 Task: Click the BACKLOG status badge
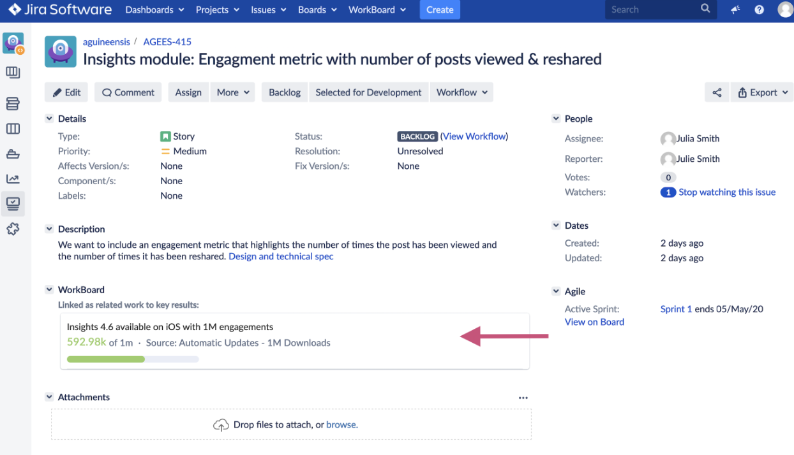click(x=417, y=136)
